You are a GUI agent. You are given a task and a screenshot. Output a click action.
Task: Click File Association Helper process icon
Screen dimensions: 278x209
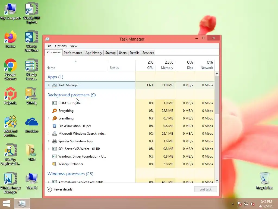click(x=55, y=126)
